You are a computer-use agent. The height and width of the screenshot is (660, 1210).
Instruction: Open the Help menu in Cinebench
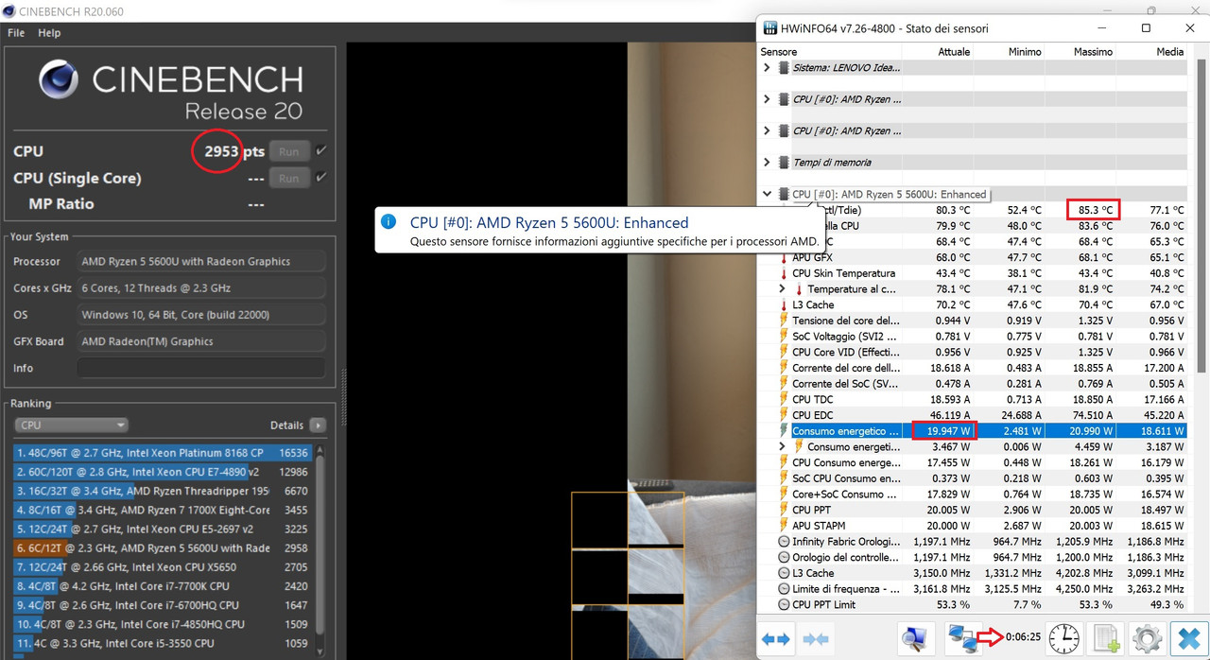49,33
